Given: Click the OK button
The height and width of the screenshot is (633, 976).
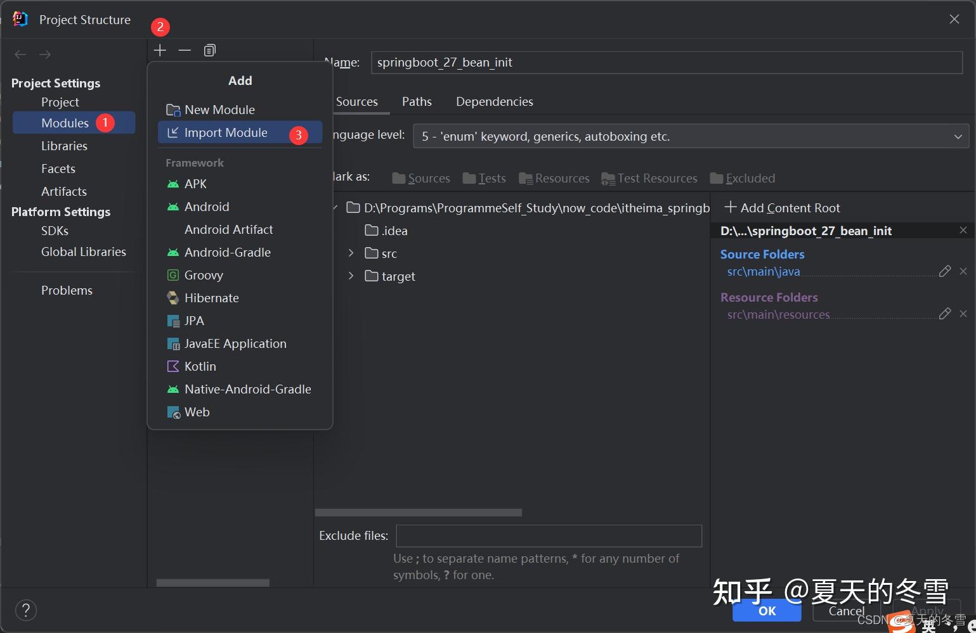Looking at the screenshot, I should [x=767, y=611].
